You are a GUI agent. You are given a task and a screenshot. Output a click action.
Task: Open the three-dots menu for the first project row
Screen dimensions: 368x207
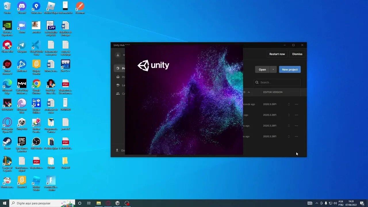(296, 104)
